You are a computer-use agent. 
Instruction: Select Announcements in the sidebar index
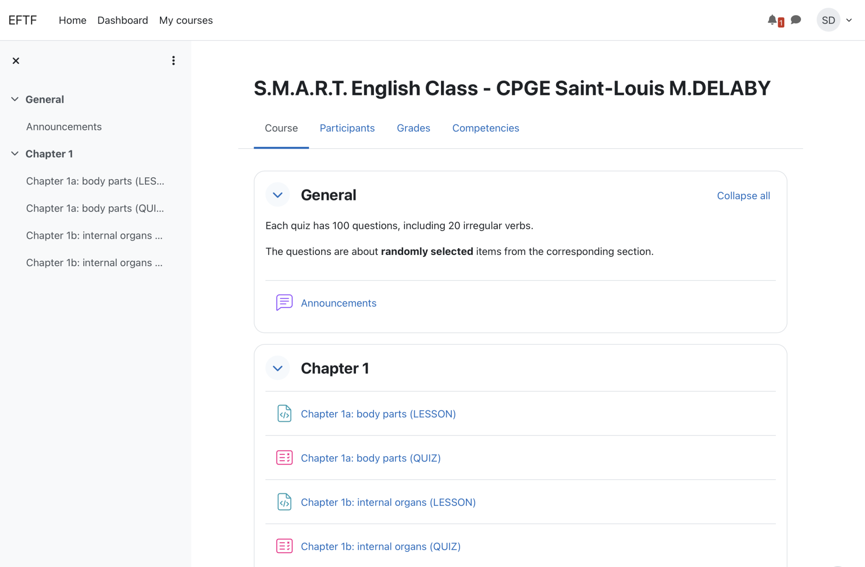pos(64,127)
